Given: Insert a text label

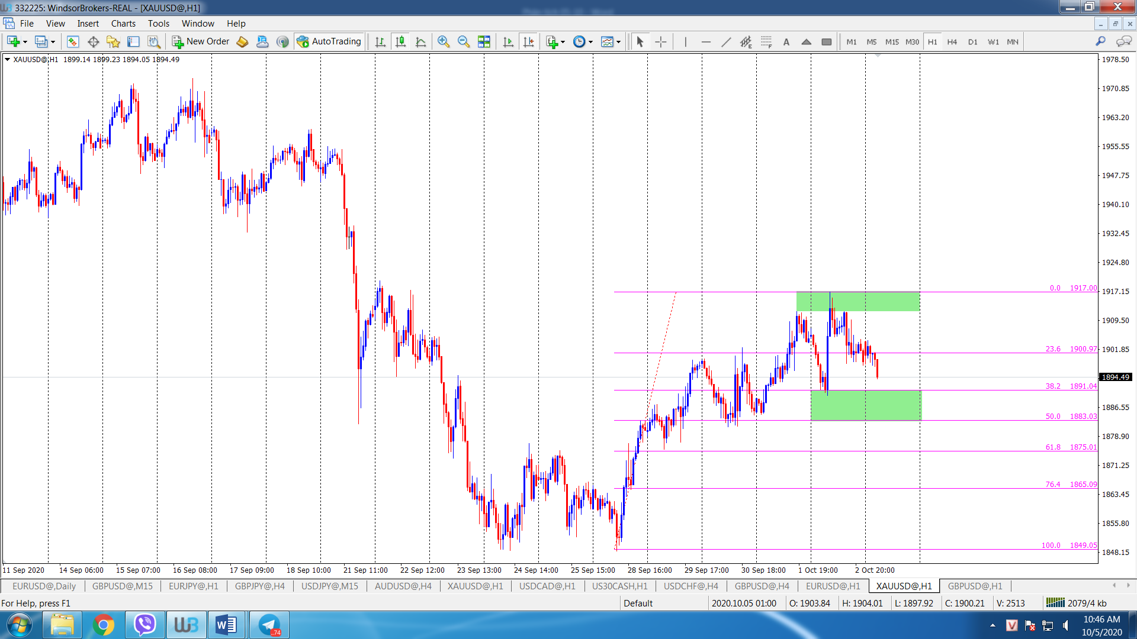Looking at the screenshot, I should click(786, 41).
